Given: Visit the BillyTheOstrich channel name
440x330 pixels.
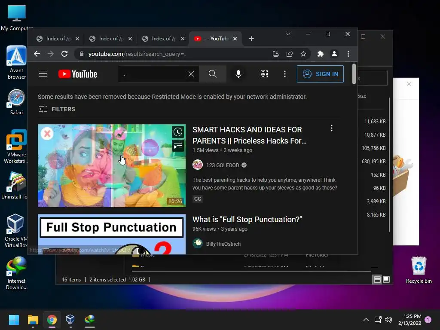Looking at the screenshot, I should click(x=223, y=244).
